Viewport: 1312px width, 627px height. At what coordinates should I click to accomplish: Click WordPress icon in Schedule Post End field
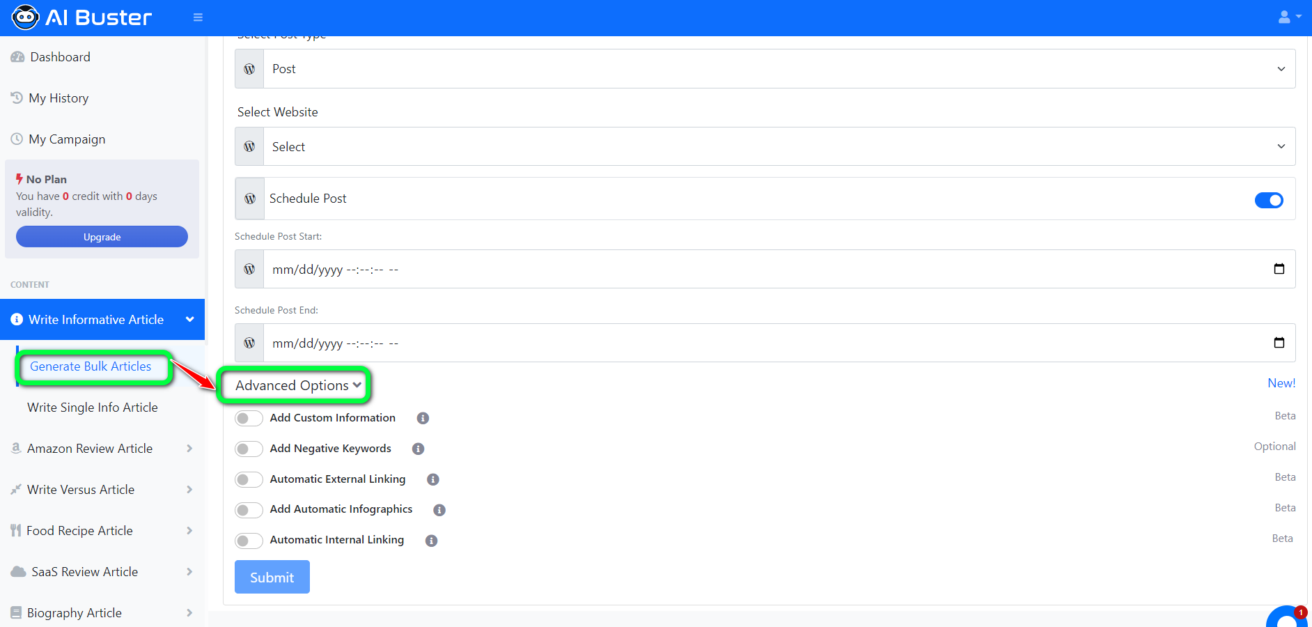pyautogui.click(x=249, y=343)
